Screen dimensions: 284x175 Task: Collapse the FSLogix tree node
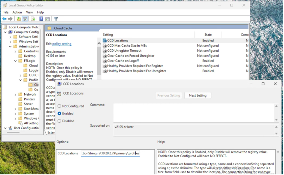coord(16,61)
